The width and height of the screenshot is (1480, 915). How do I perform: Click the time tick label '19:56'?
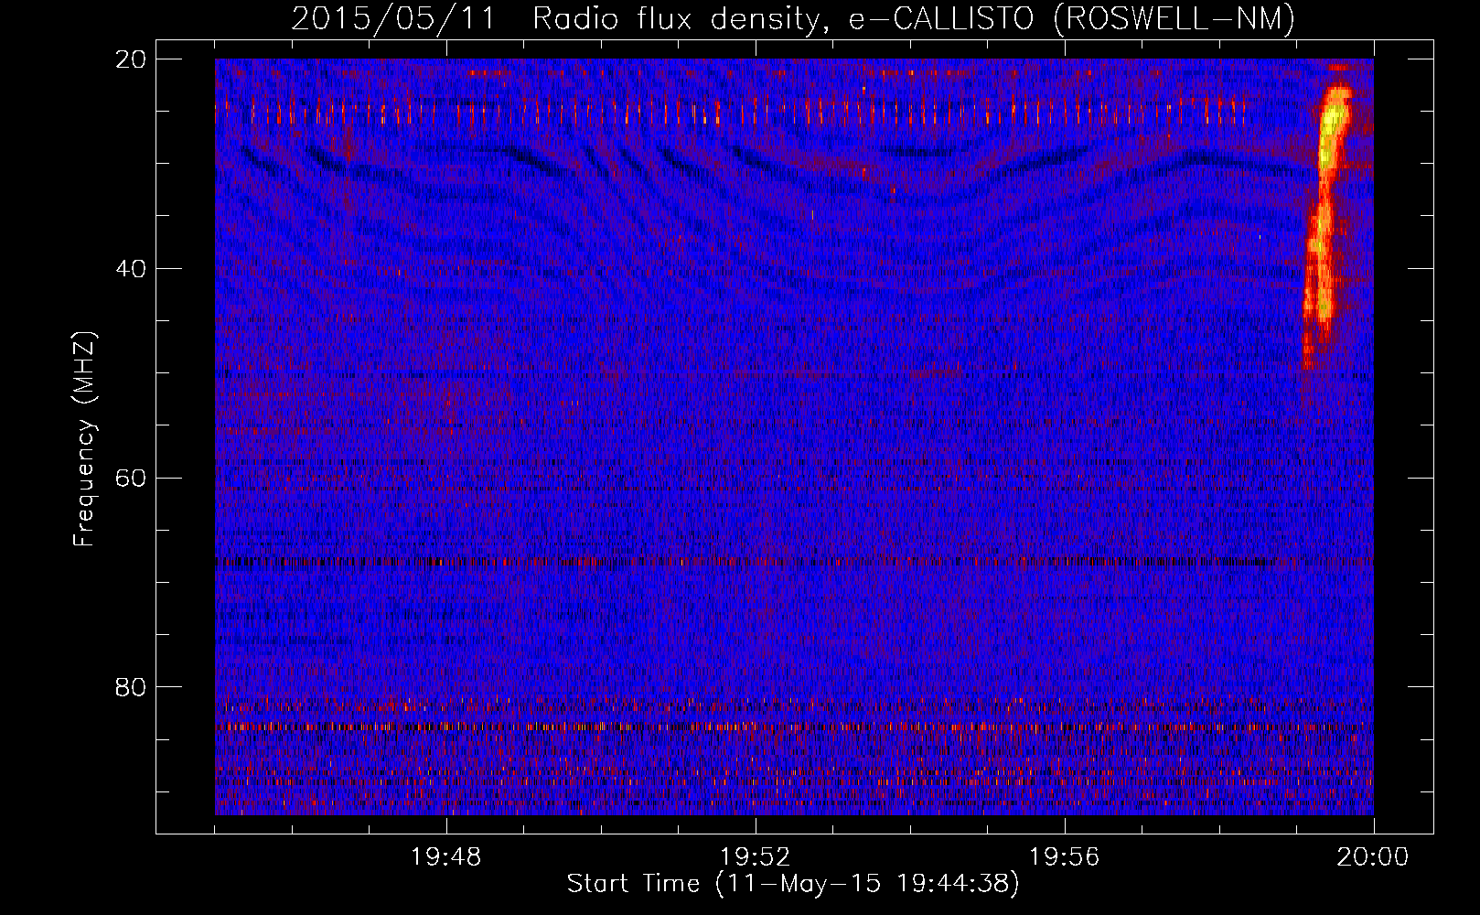1064,857
